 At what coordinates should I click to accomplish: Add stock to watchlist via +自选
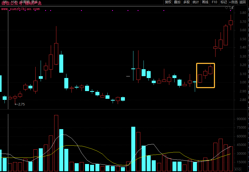[x=233, y=2]
